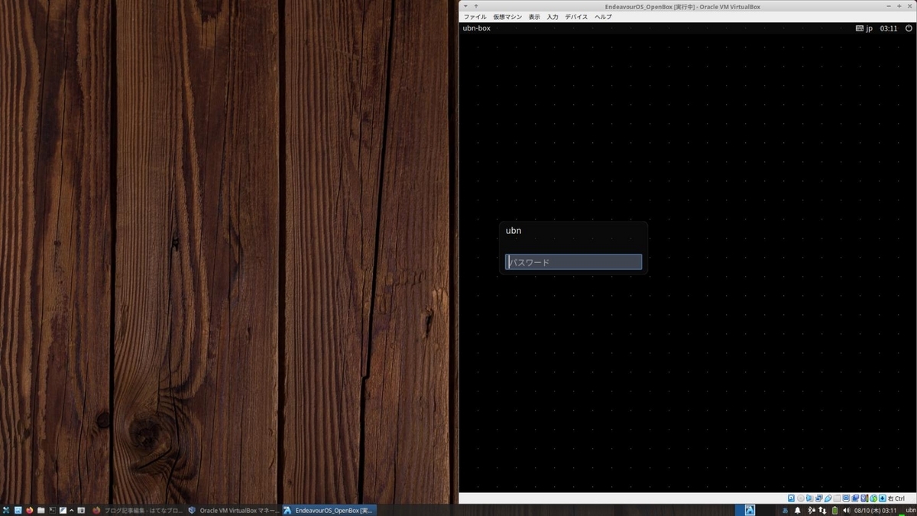Open the 表示 menu

coord(534,17)
